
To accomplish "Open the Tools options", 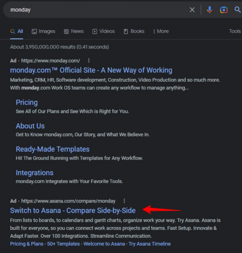I will [235, 31].
